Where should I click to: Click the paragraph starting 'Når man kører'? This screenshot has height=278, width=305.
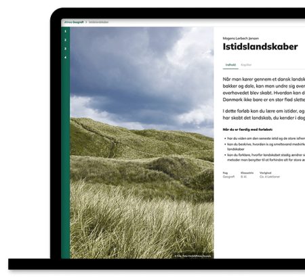264,90
